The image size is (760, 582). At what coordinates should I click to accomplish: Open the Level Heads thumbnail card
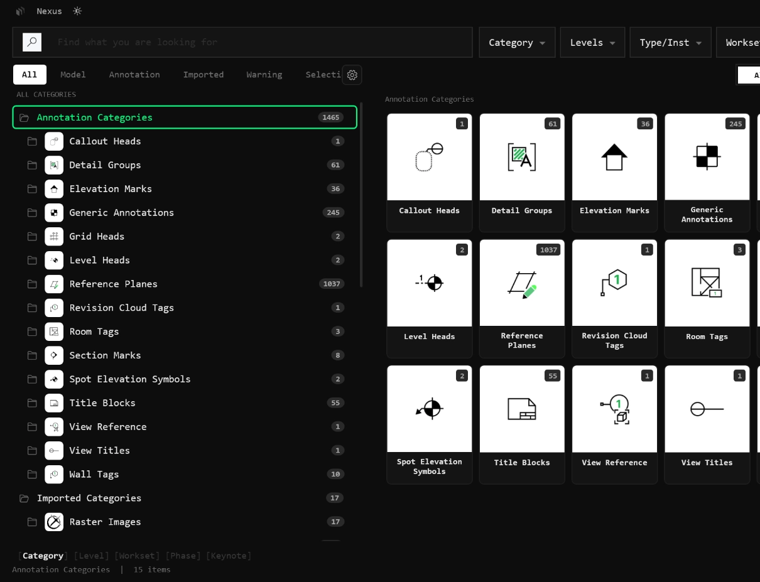click(x=430, y=299)
